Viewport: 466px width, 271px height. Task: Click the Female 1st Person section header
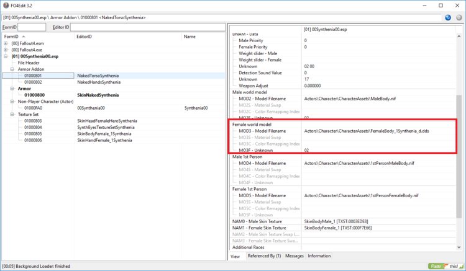(249, 189)
